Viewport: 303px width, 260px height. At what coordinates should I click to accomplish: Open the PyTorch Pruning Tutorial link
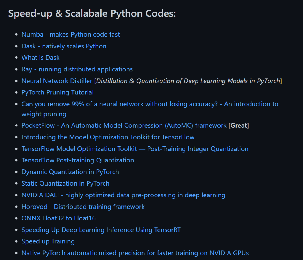(58, 92)
